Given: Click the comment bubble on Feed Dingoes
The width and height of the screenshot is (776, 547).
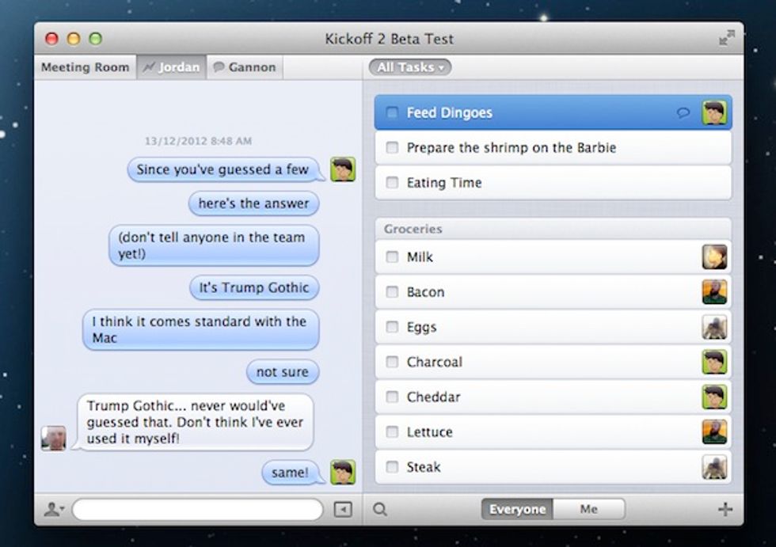Looking at the screenshot, I should pyautogui.click(x=683, y=112).
